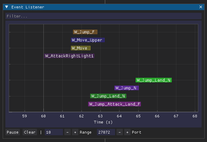Decrease the Port number with minus
Screen dimensions: 207x142
(x=120, y=132)
